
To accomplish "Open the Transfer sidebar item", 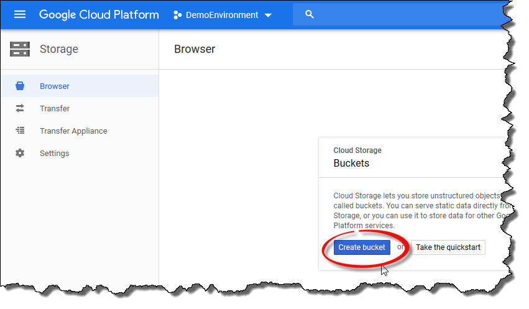I will tap(55, 109).
